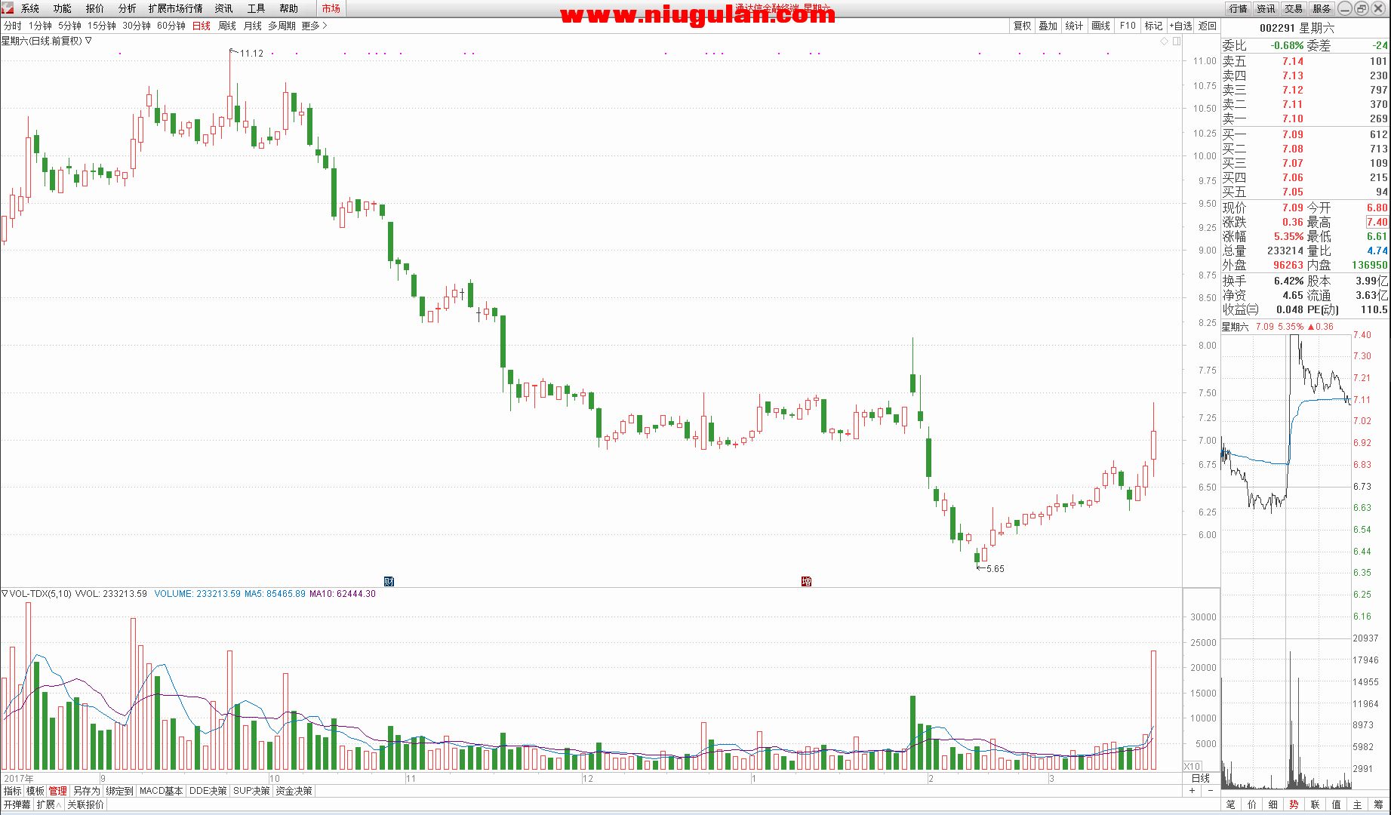The image size is (1391, 815).
Task: Open the 帮助 menu
Action: [x=288, y=8]
